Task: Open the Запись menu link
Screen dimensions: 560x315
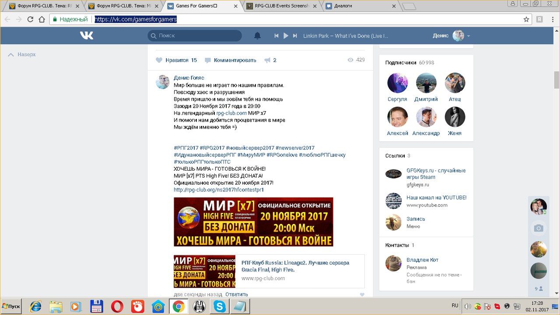Action: coord(416,219)
